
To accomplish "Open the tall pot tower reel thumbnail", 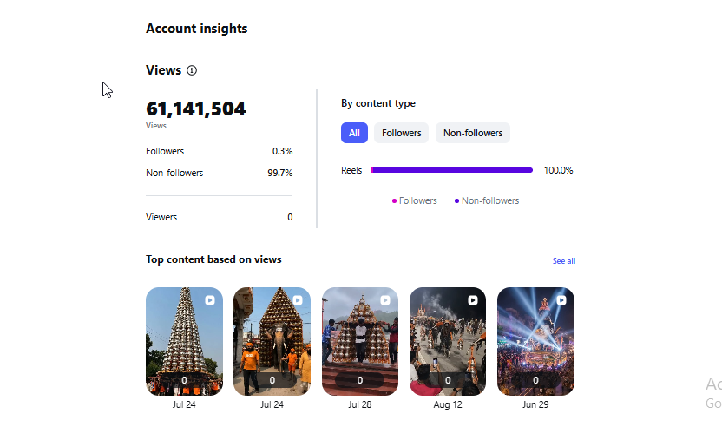I will pyautogui.click(x=184, y=342).
